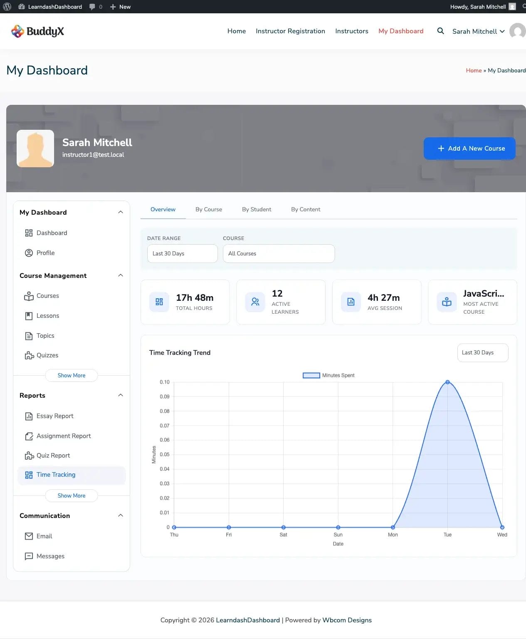Go to the Home nav link

(x=237, y=31)
